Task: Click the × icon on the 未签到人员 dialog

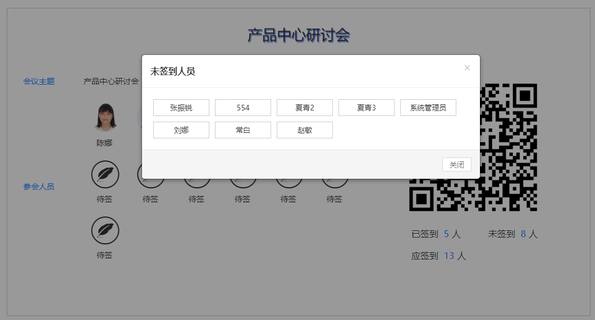Action: [x=467, y=68]
